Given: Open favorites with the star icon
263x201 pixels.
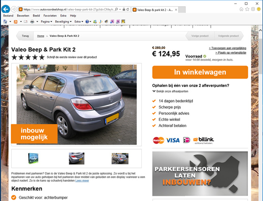Looking at the screenshot, I should 247,9.
